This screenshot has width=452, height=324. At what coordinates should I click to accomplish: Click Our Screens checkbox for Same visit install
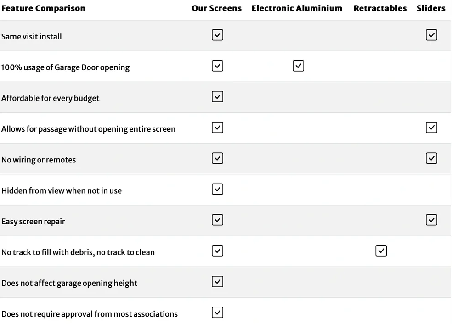[x=217, y=35]
